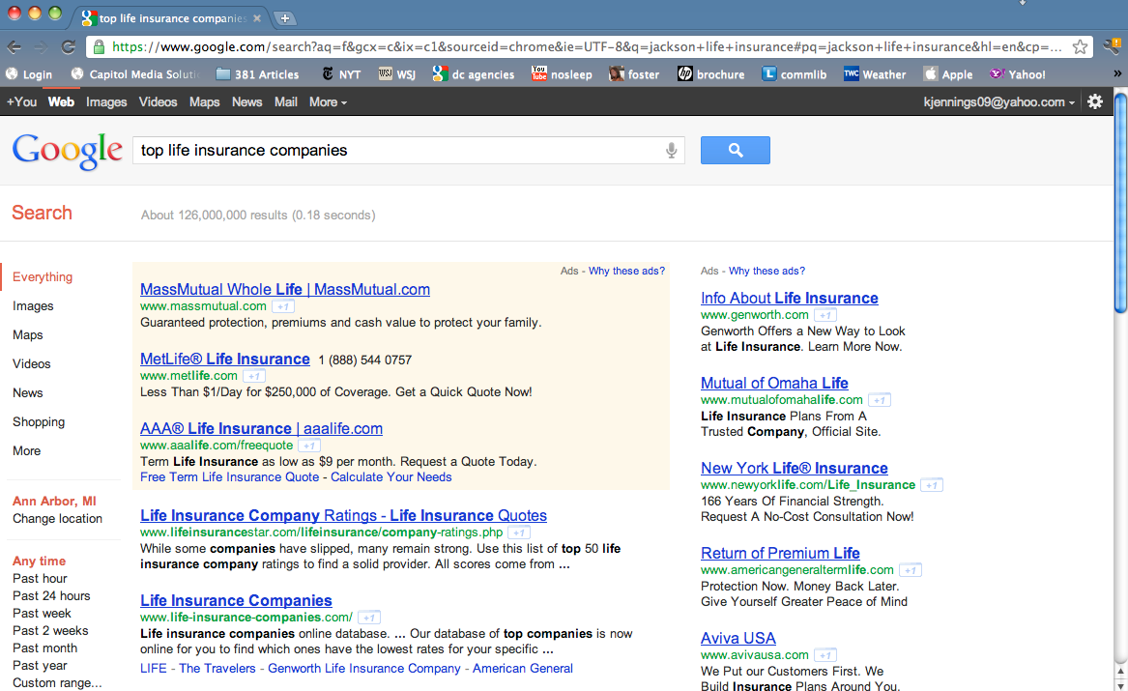Switch to Images in the top bar

click(x=106, y=102)
